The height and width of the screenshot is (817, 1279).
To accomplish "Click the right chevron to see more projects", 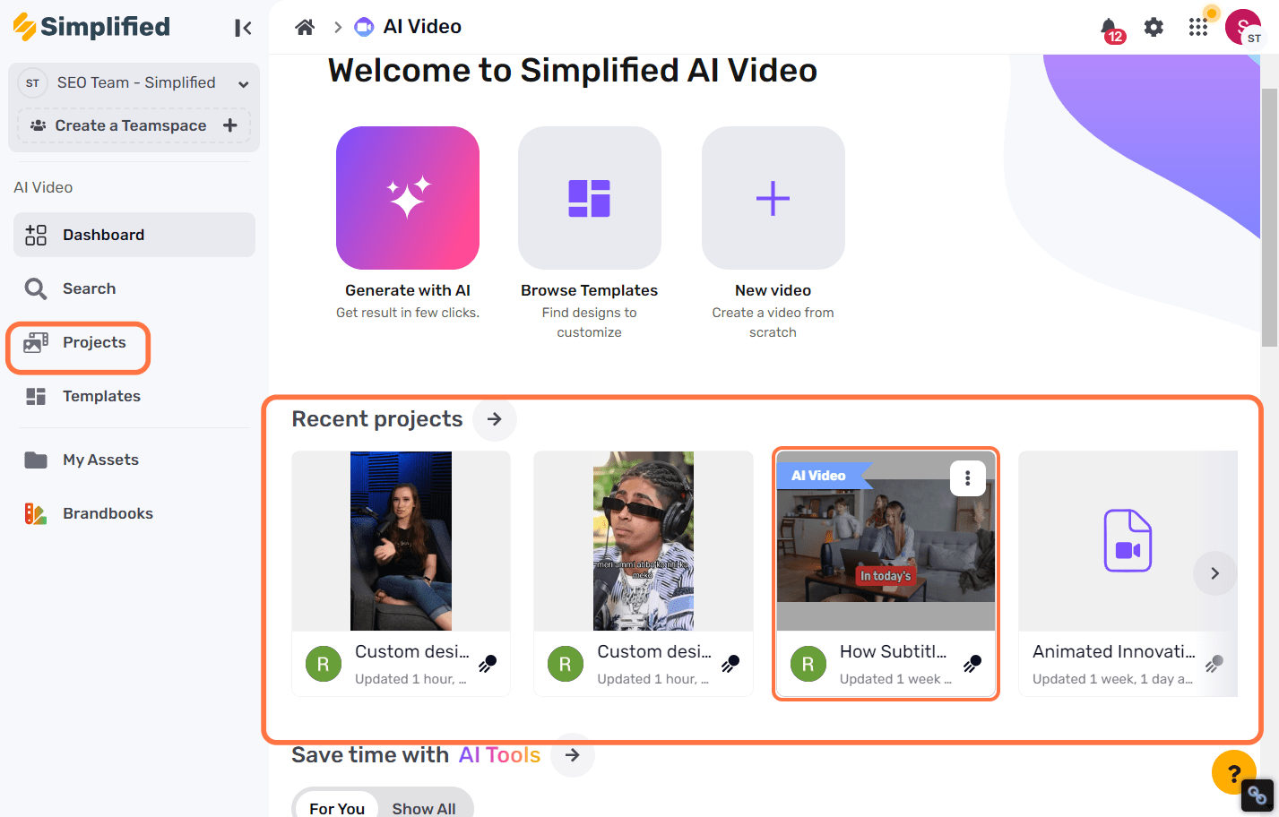I will (x=1214, y=573).
